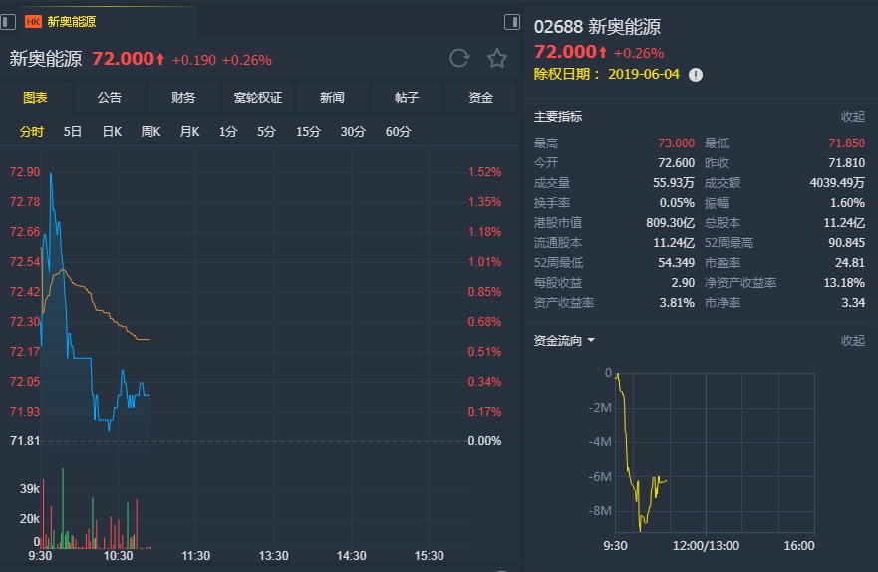
Task: Click the ex-dividend date info icon
Action: (696, 75)
